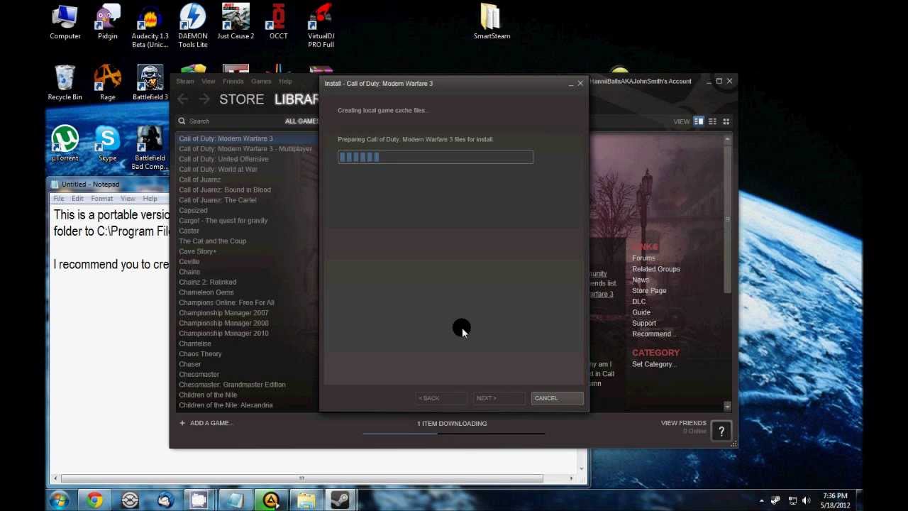The image size is (908, 511).
Task: Switch Steam library to grid view icon
Action: tap(726, 121)
